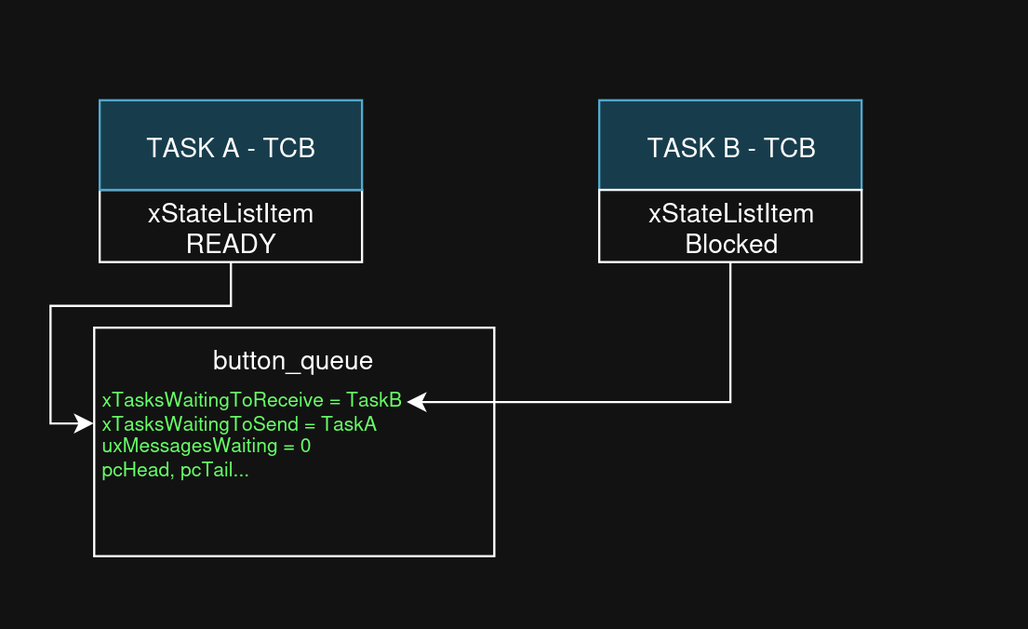1028x629 pixels.
Task: Click the TASK A - TCB header box
Action: click(231, 146)
